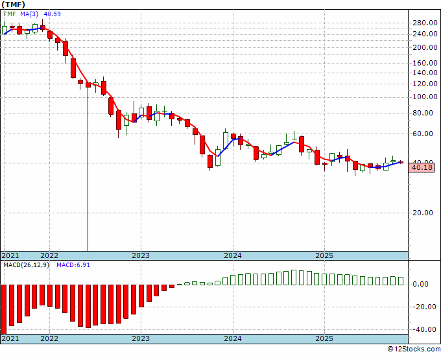Click the MA(3) indicator label

[x=29, y=14]
